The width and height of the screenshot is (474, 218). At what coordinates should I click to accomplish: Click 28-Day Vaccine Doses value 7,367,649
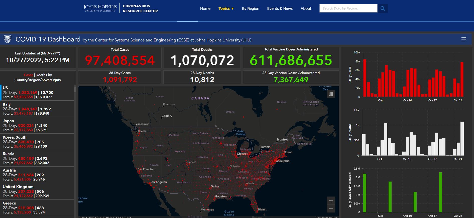291,80
